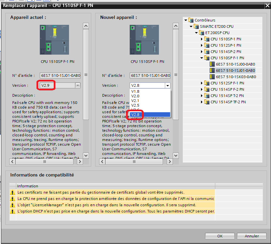Confirm replacement with the OK button
The height and width of the screenshot is (244, 271).
(x=220, y=236)
